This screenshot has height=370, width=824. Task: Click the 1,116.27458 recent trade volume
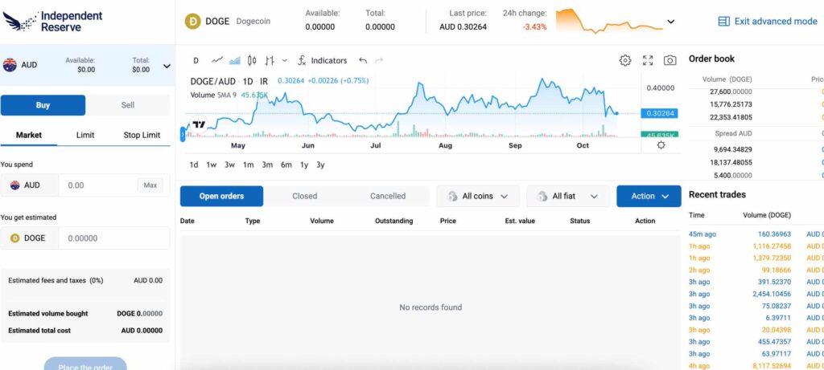coord(772,246)
